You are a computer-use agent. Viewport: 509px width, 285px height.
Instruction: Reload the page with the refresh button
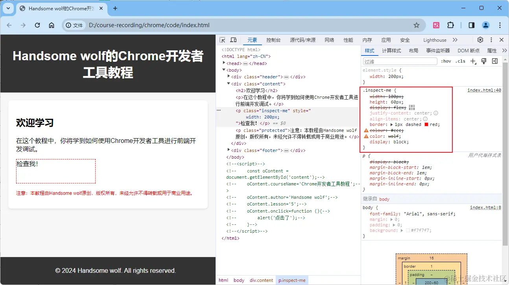click(x=37, y=25)
